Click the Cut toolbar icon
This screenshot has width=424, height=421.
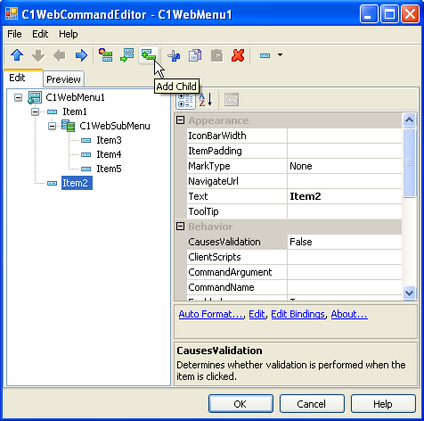tap(174, 55)
